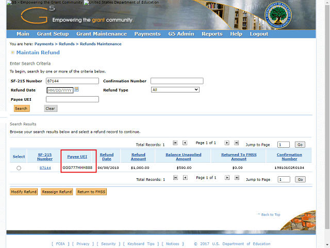Click previous page arrow in top pagination

pyautogui.click(x=185, y=143)
